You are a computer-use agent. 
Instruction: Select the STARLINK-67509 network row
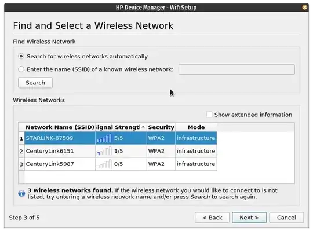(121, 138)
